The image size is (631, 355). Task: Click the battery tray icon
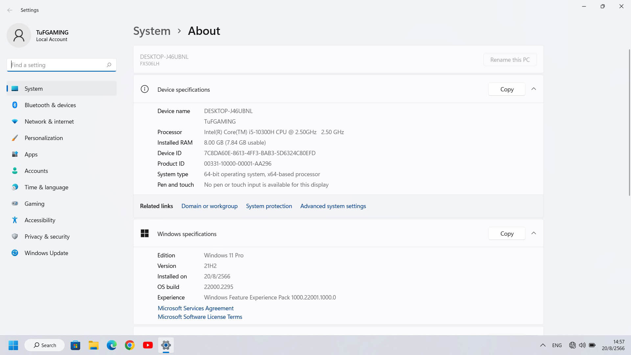pos(592,345)
